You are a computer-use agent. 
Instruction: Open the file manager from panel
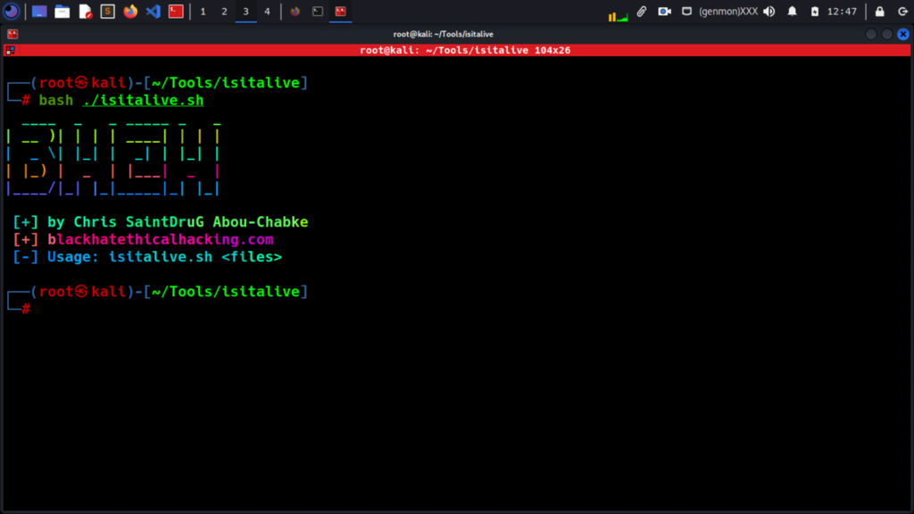(x=62, y=12)
